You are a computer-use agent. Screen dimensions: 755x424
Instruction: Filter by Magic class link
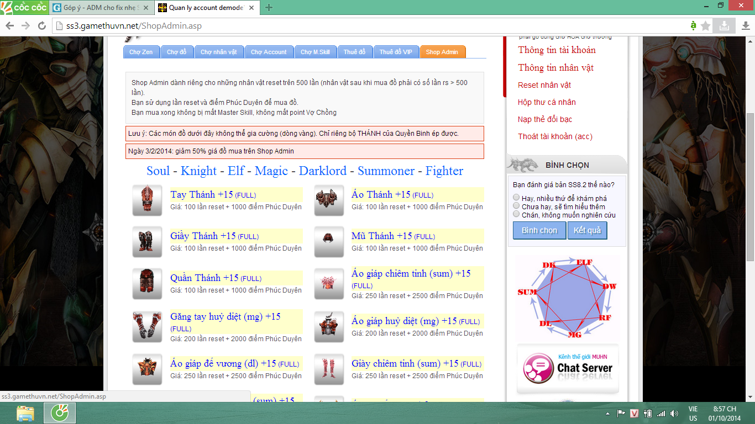(271, 171)
